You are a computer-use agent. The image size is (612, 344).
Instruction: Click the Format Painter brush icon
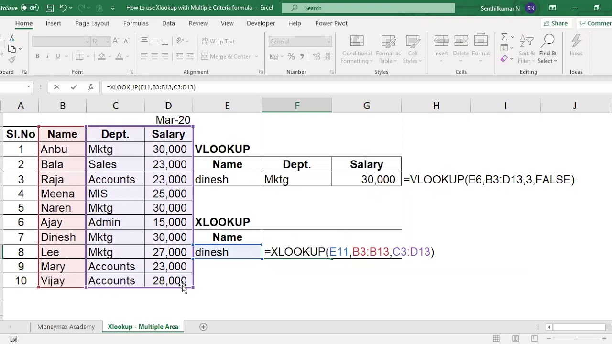[x=12, y=60]
